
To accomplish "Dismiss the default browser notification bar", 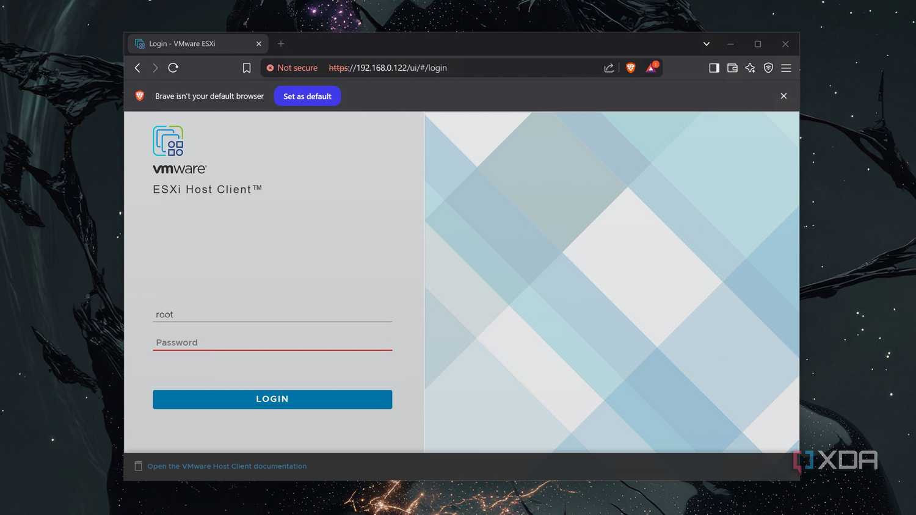I will click(783, 96).
